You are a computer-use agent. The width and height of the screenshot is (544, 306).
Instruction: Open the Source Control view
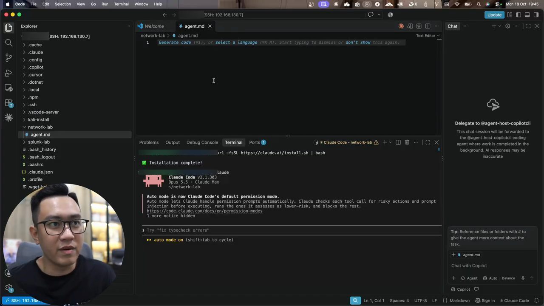point(8,58)
